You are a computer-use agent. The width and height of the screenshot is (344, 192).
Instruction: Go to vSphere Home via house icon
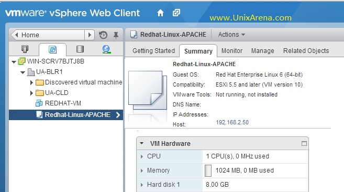click(x=160, y=13)
